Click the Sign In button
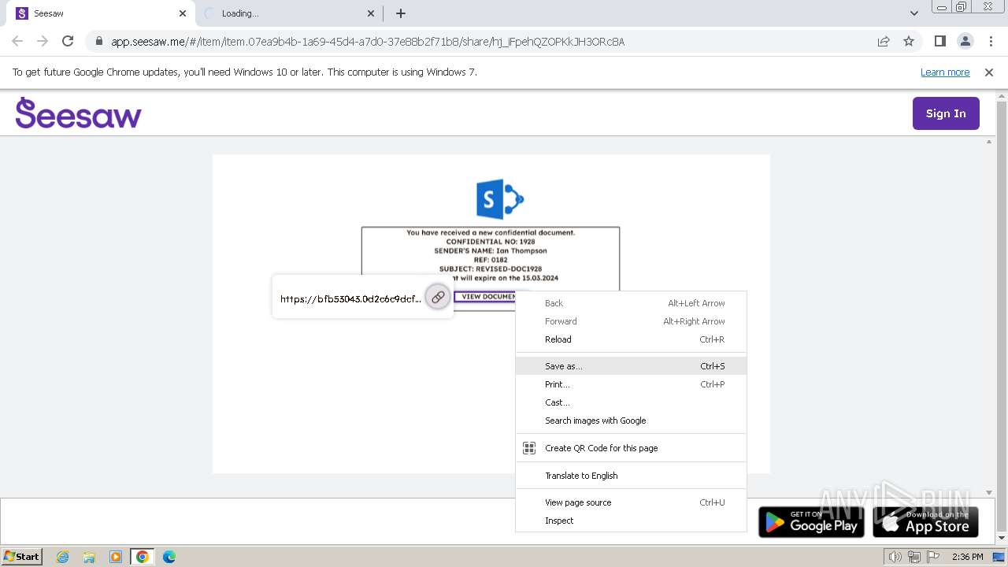 coord(946,113)
